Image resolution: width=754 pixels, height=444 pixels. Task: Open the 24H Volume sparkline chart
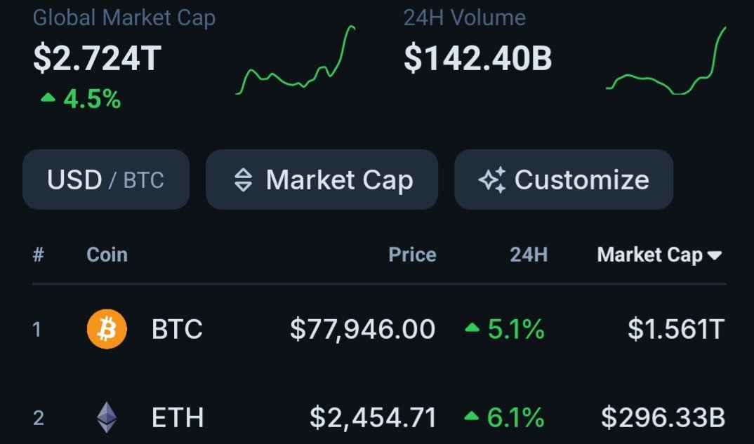point(666,62)
